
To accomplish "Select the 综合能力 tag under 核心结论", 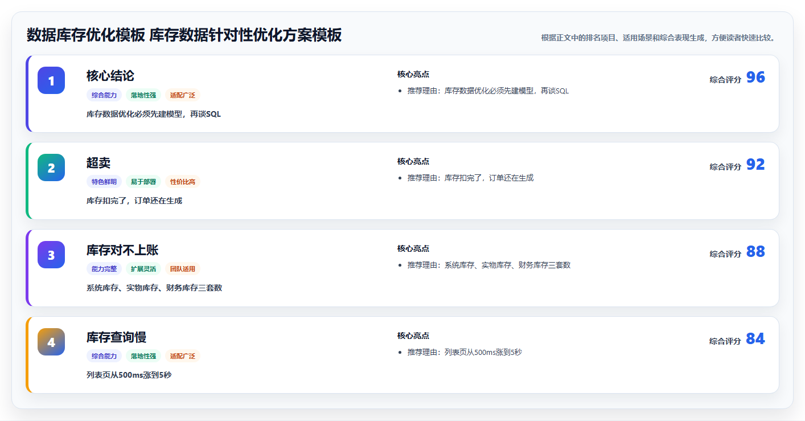I will pos(104,95).
